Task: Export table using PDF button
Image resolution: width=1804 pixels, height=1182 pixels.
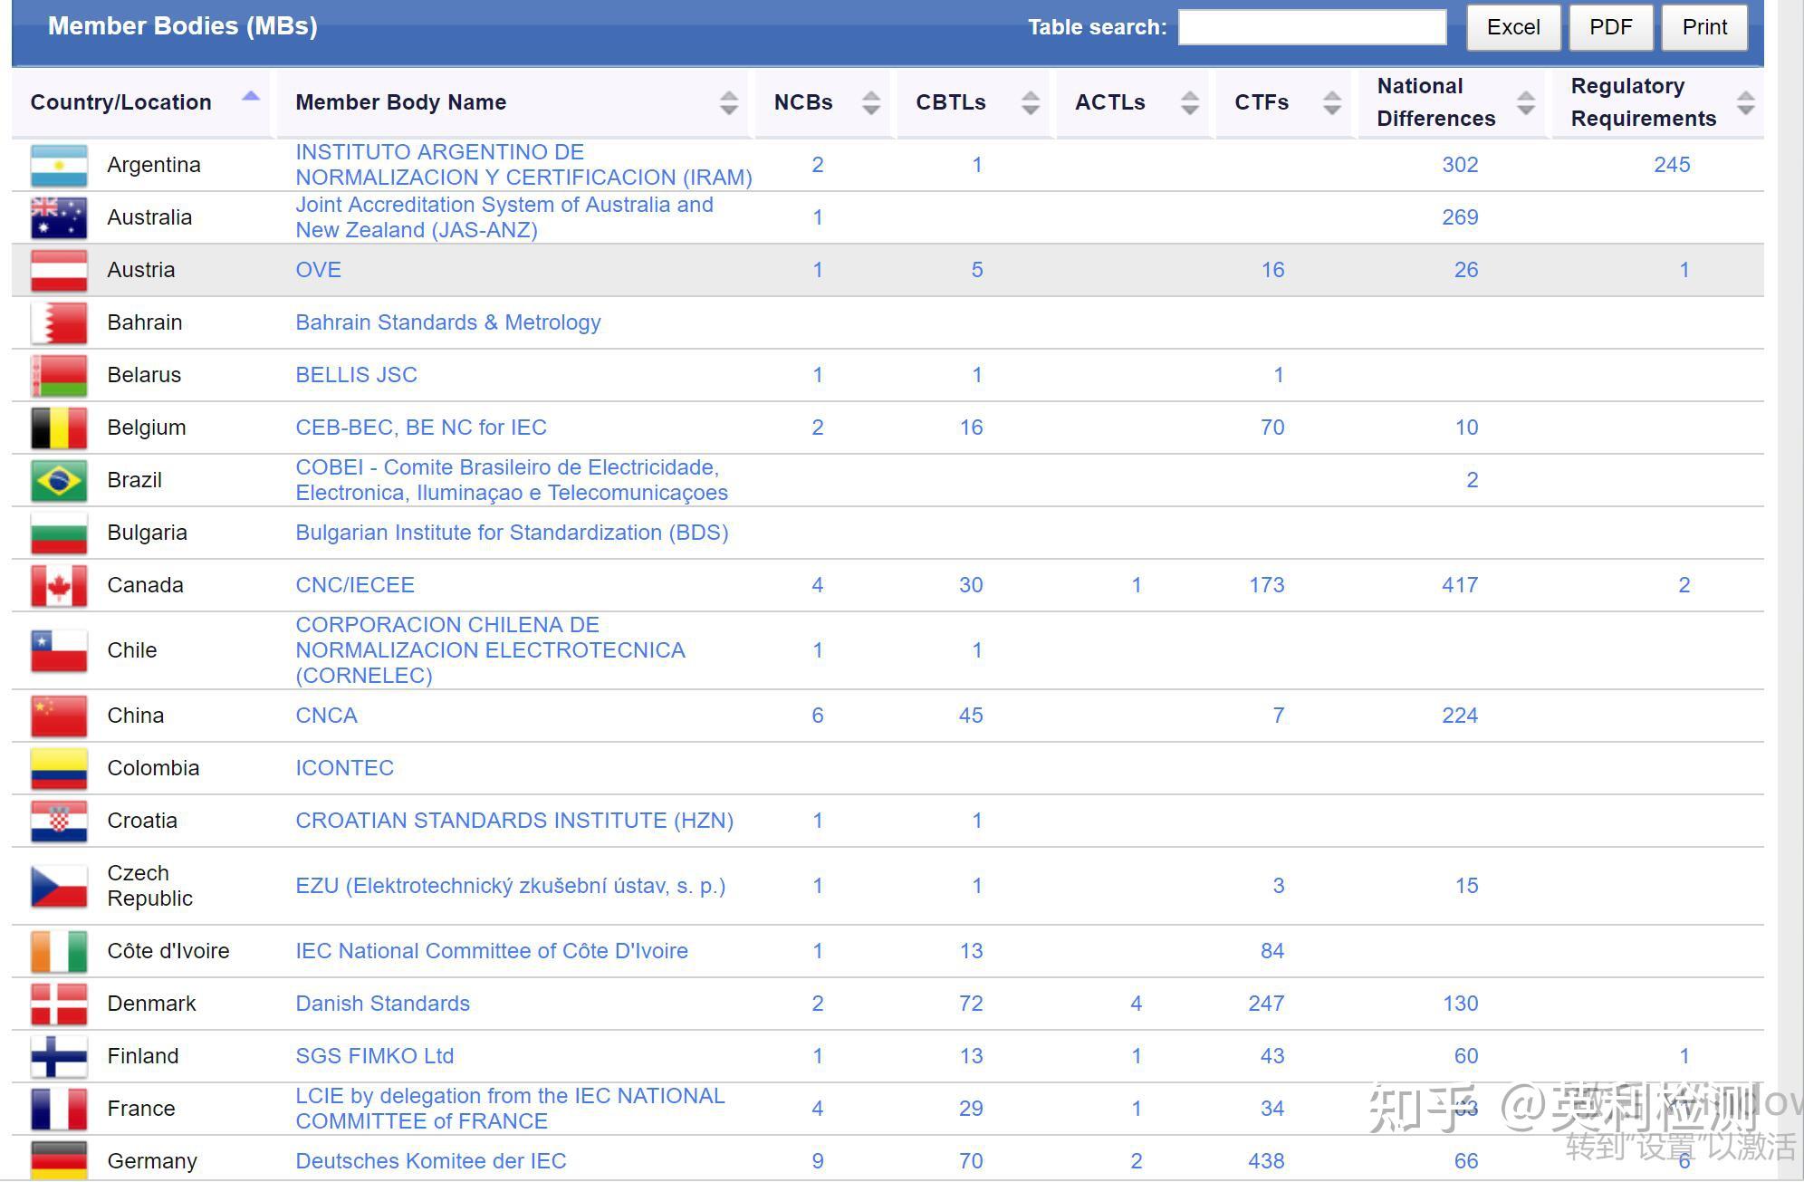Action: (x=1610, y=27)
